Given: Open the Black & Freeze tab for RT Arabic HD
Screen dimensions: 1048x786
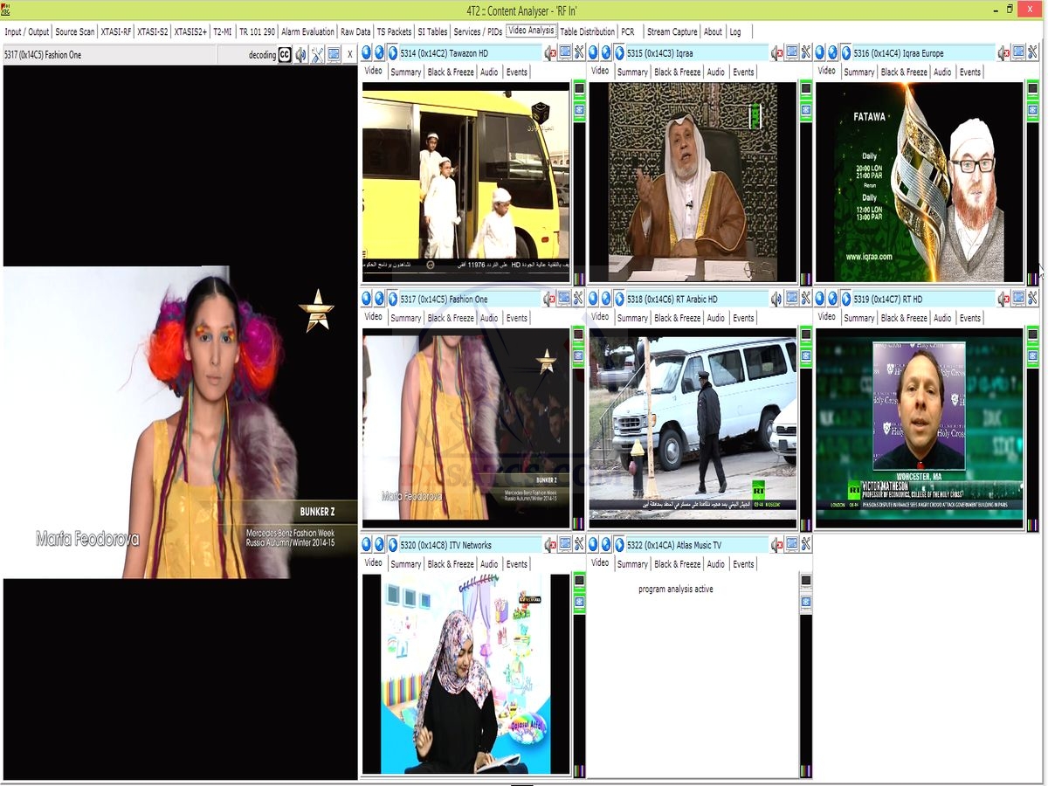Looking at the screenshot, I should 677,318.
